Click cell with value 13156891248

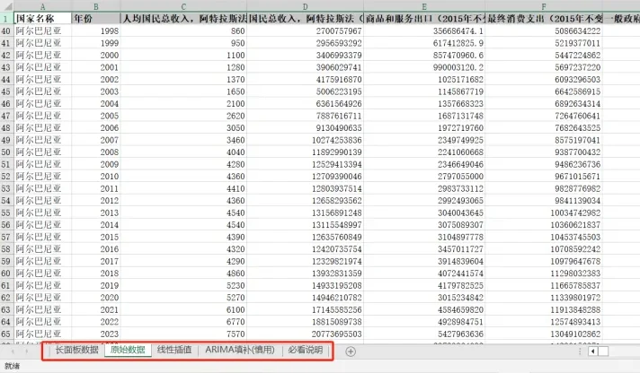pos(305,213)
